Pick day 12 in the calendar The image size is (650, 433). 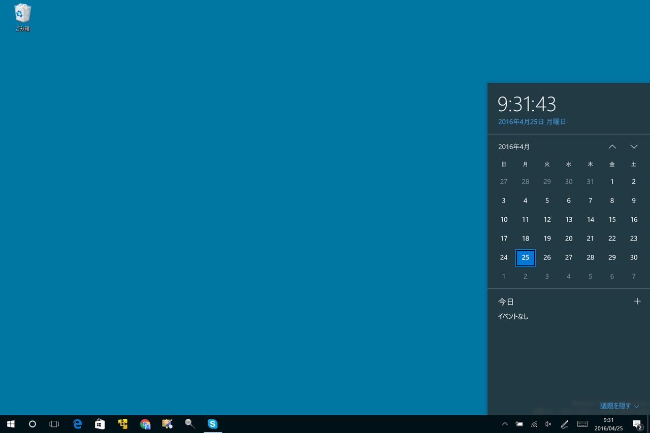coord(547,220)
